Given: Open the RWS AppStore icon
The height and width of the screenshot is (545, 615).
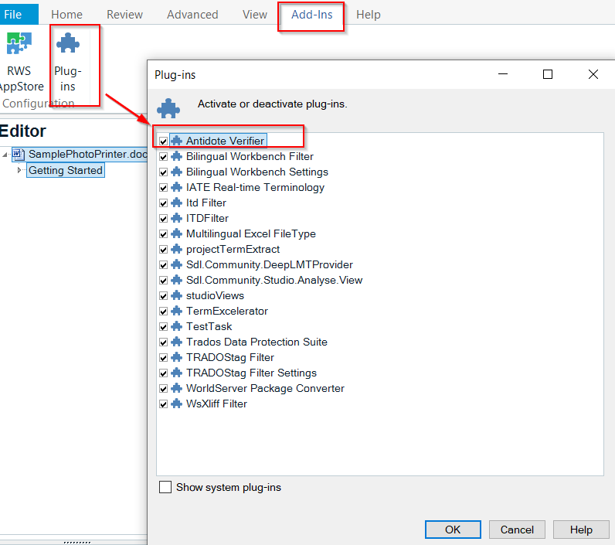Looking at the screenshot, I should (19, 43).
